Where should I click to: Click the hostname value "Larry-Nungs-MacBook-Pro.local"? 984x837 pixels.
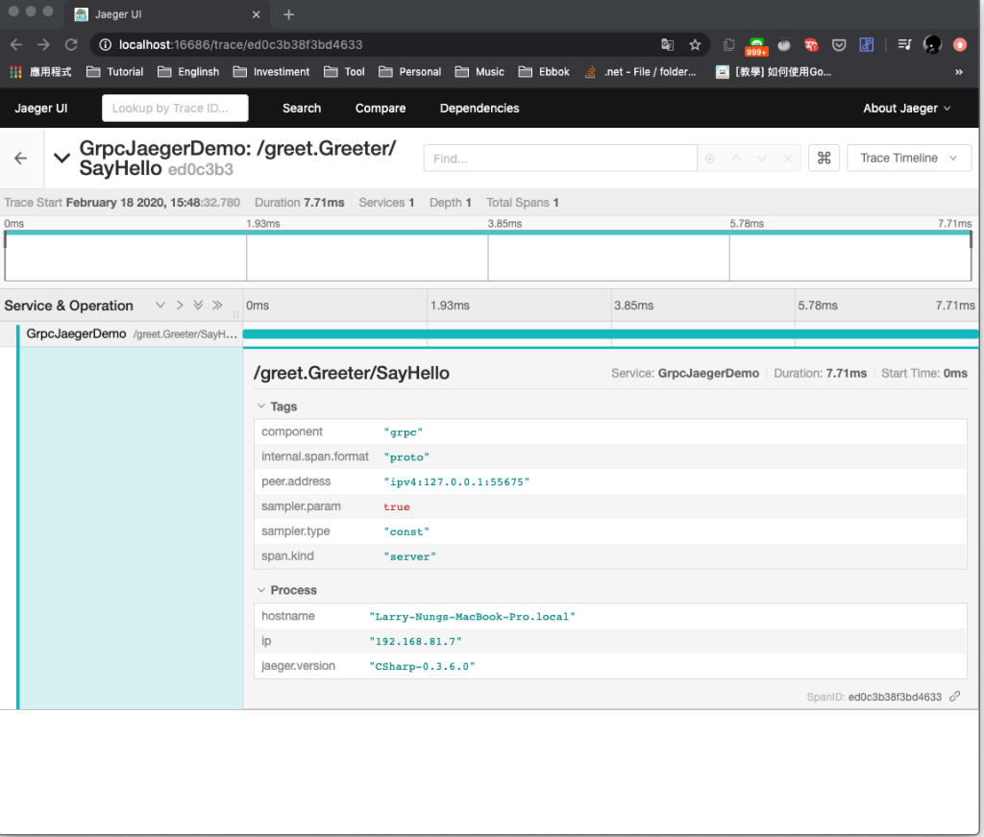[x=472, y=617]
